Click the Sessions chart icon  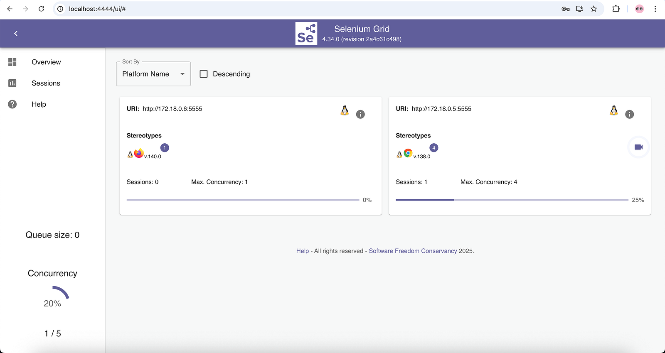click(x=12, y=83)
